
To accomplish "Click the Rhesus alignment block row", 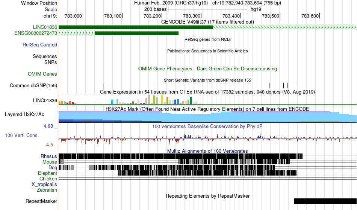I will 180,156.
